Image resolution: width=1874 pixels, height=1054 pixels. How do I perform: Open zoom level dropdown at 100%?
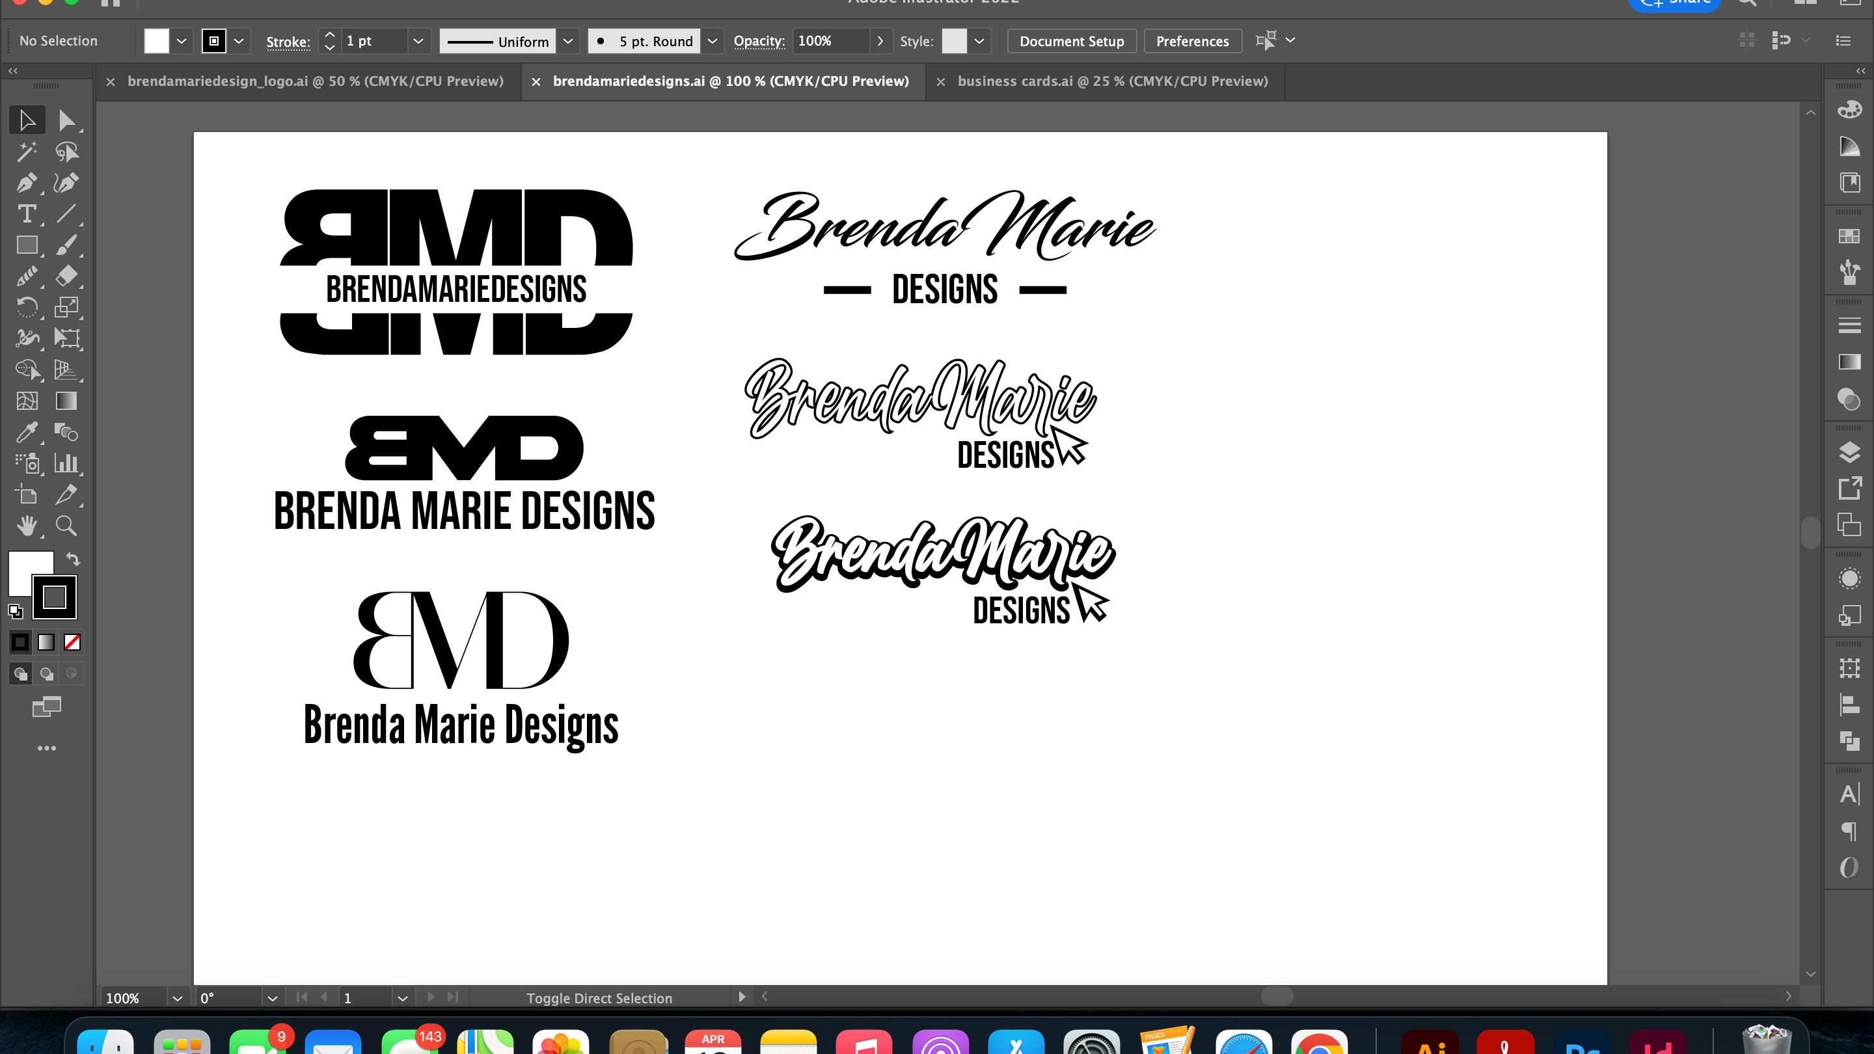pyautogui.click(x=177, y=998)
